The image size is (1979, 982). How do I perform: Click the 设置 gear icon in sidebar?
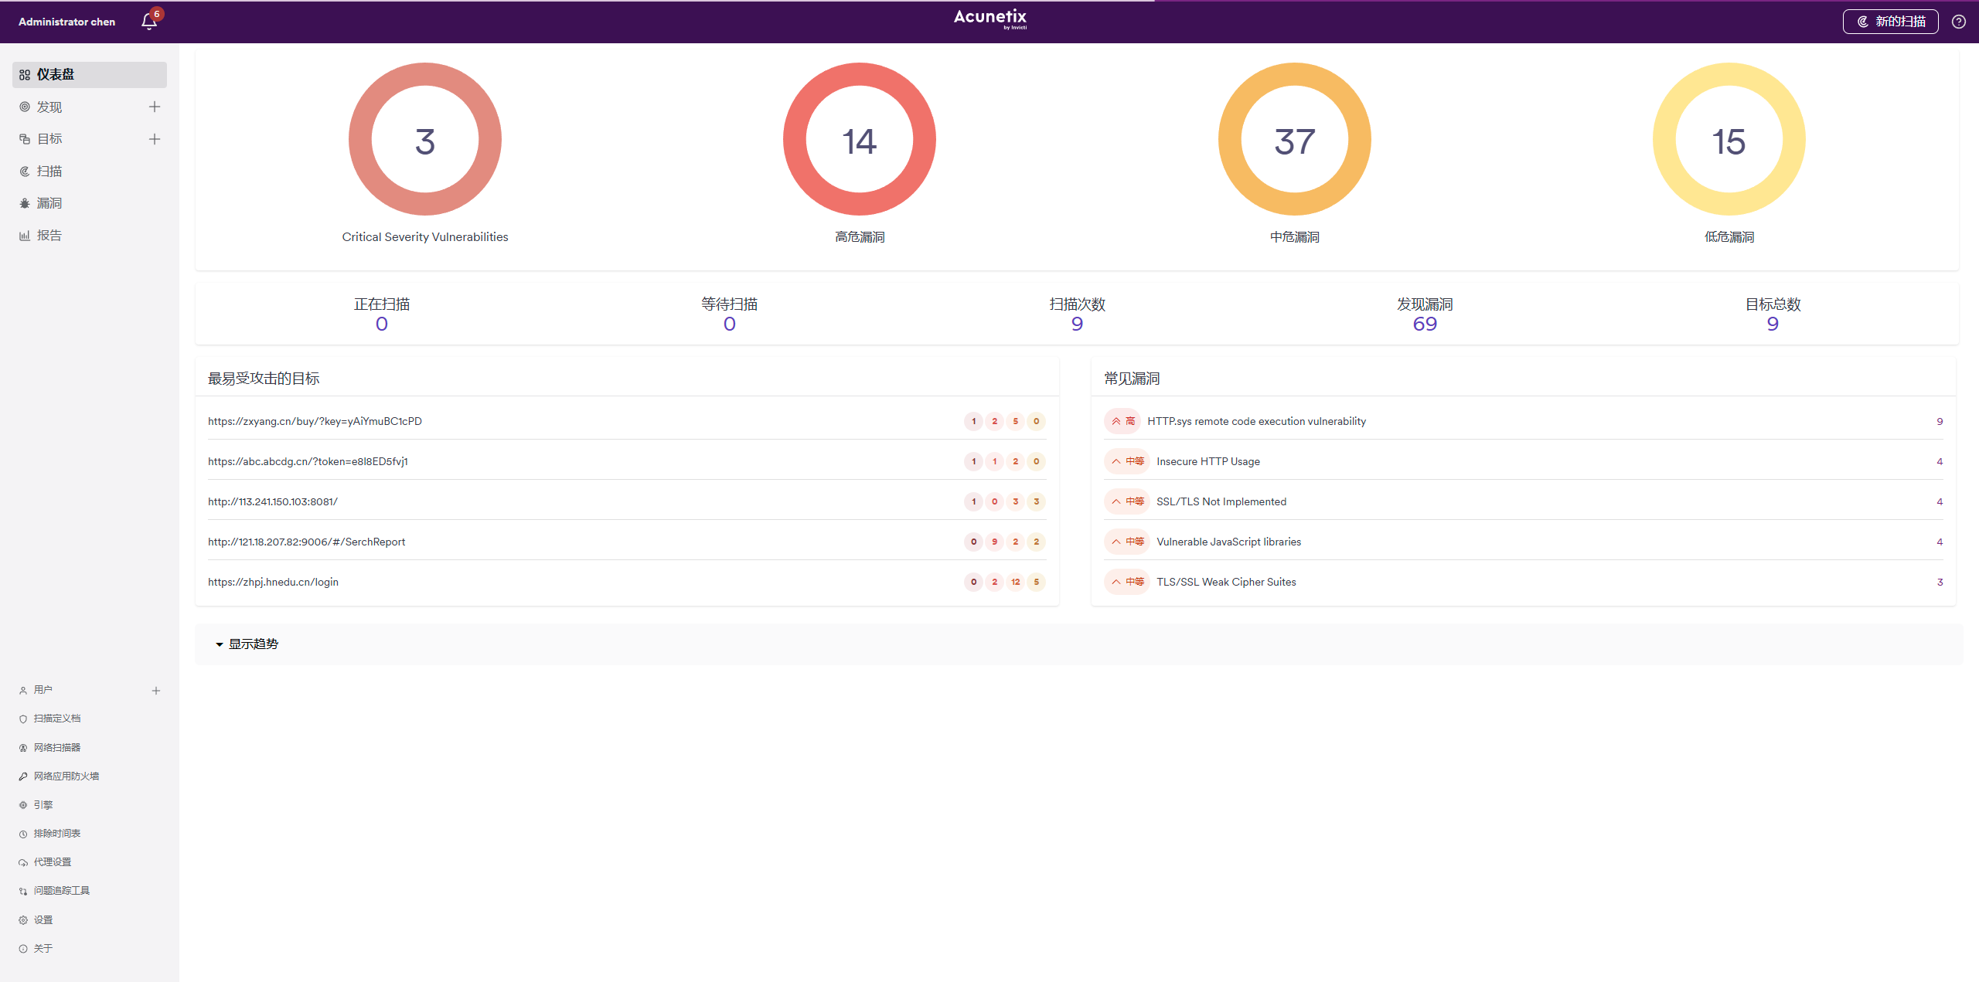[23, 920]
